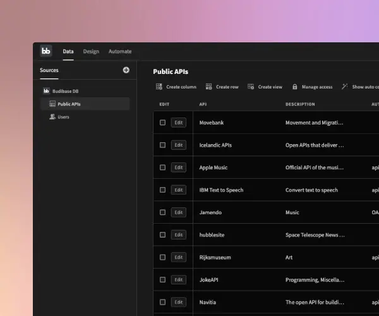Click the Jamendo API name cell
This screenshot has width=379, height=316.
210,212
